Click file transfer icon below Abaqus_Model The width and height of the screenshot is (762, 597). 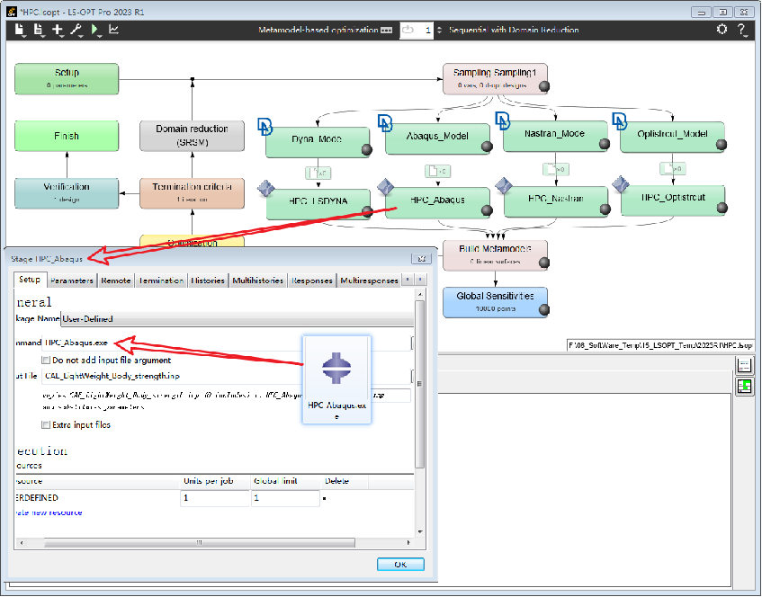click(438, 171)
